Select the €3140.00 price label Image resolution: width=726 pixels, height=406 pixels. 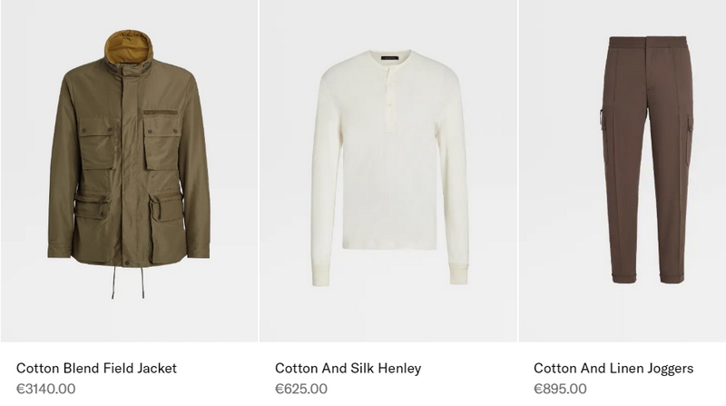46,389
